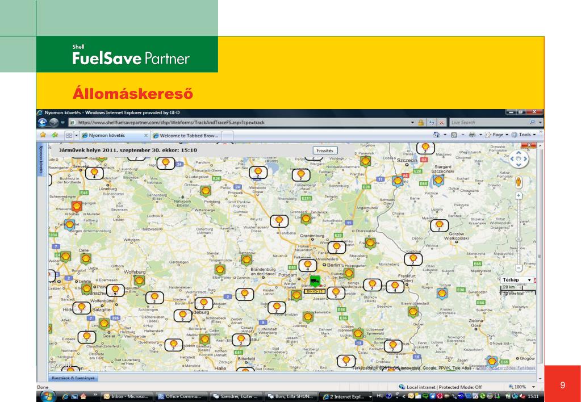Viewport: 581px width, 402px height.
Task: Expand the zoom level dropdown arrow
Action: [x=533, y=387]
